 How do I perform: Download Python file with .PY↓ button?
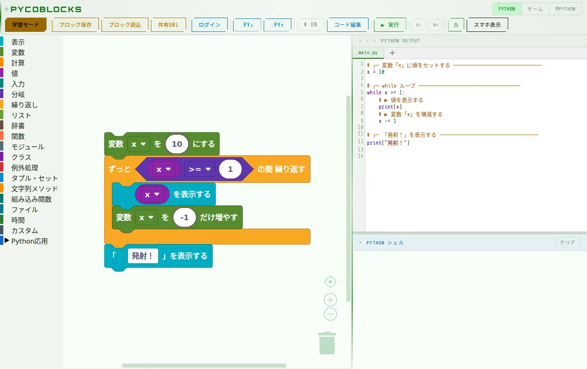pos(247,25)
